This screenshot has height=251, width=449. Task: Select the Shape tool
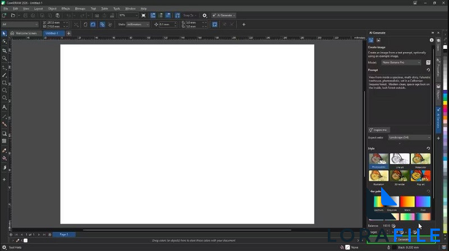[4, 42]
